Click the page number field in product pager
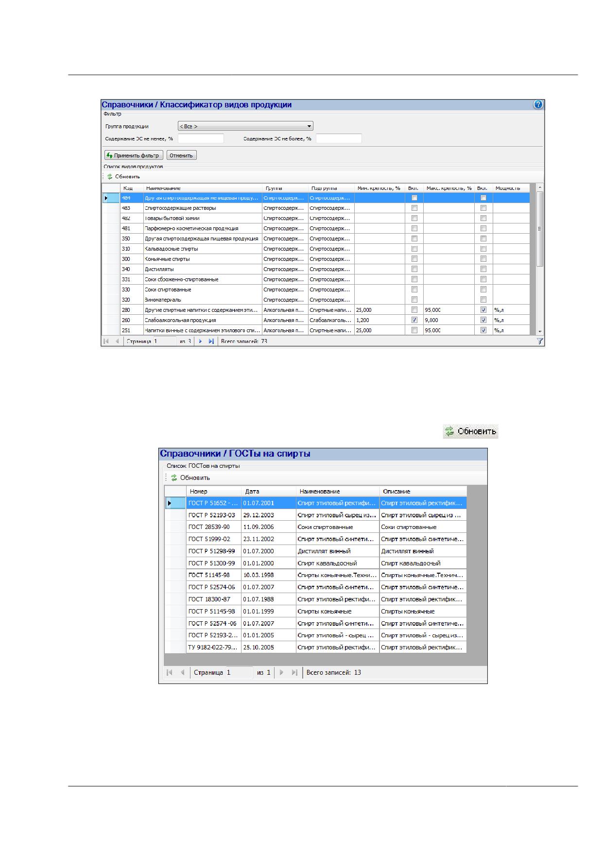Viewport: 603px width, 852px height. point(164,341)
